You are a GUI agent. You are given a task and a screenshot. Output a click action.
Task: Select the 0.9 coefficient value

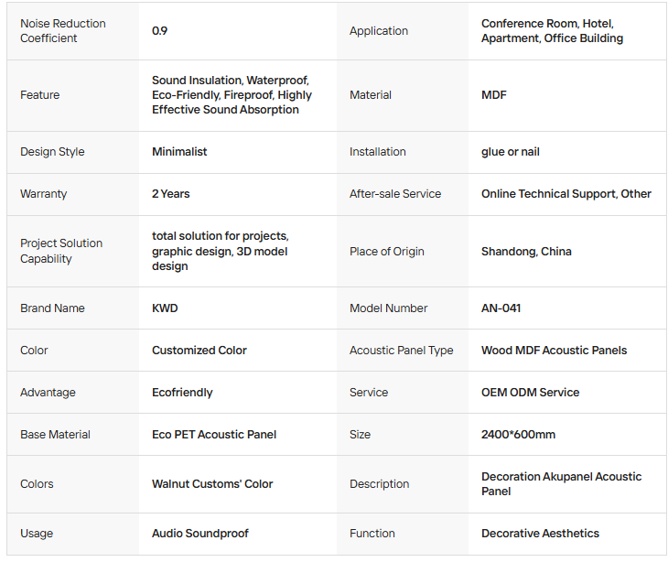pos(160,31)
